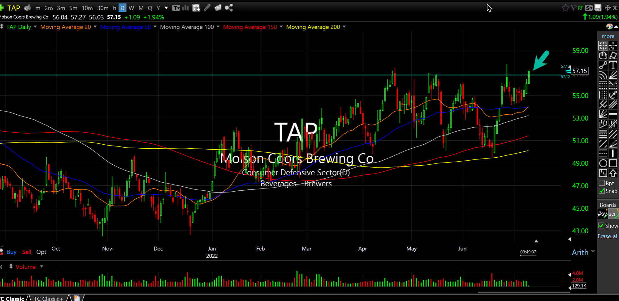Open the Moving Average 50 dropdown
Viewport: 619px width, 301px height.
pos(155,27)
